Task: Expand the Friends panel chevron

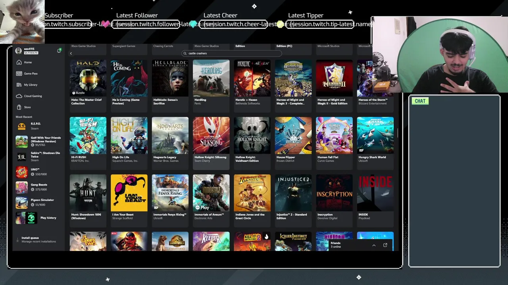Action: [x=373, y=245]
